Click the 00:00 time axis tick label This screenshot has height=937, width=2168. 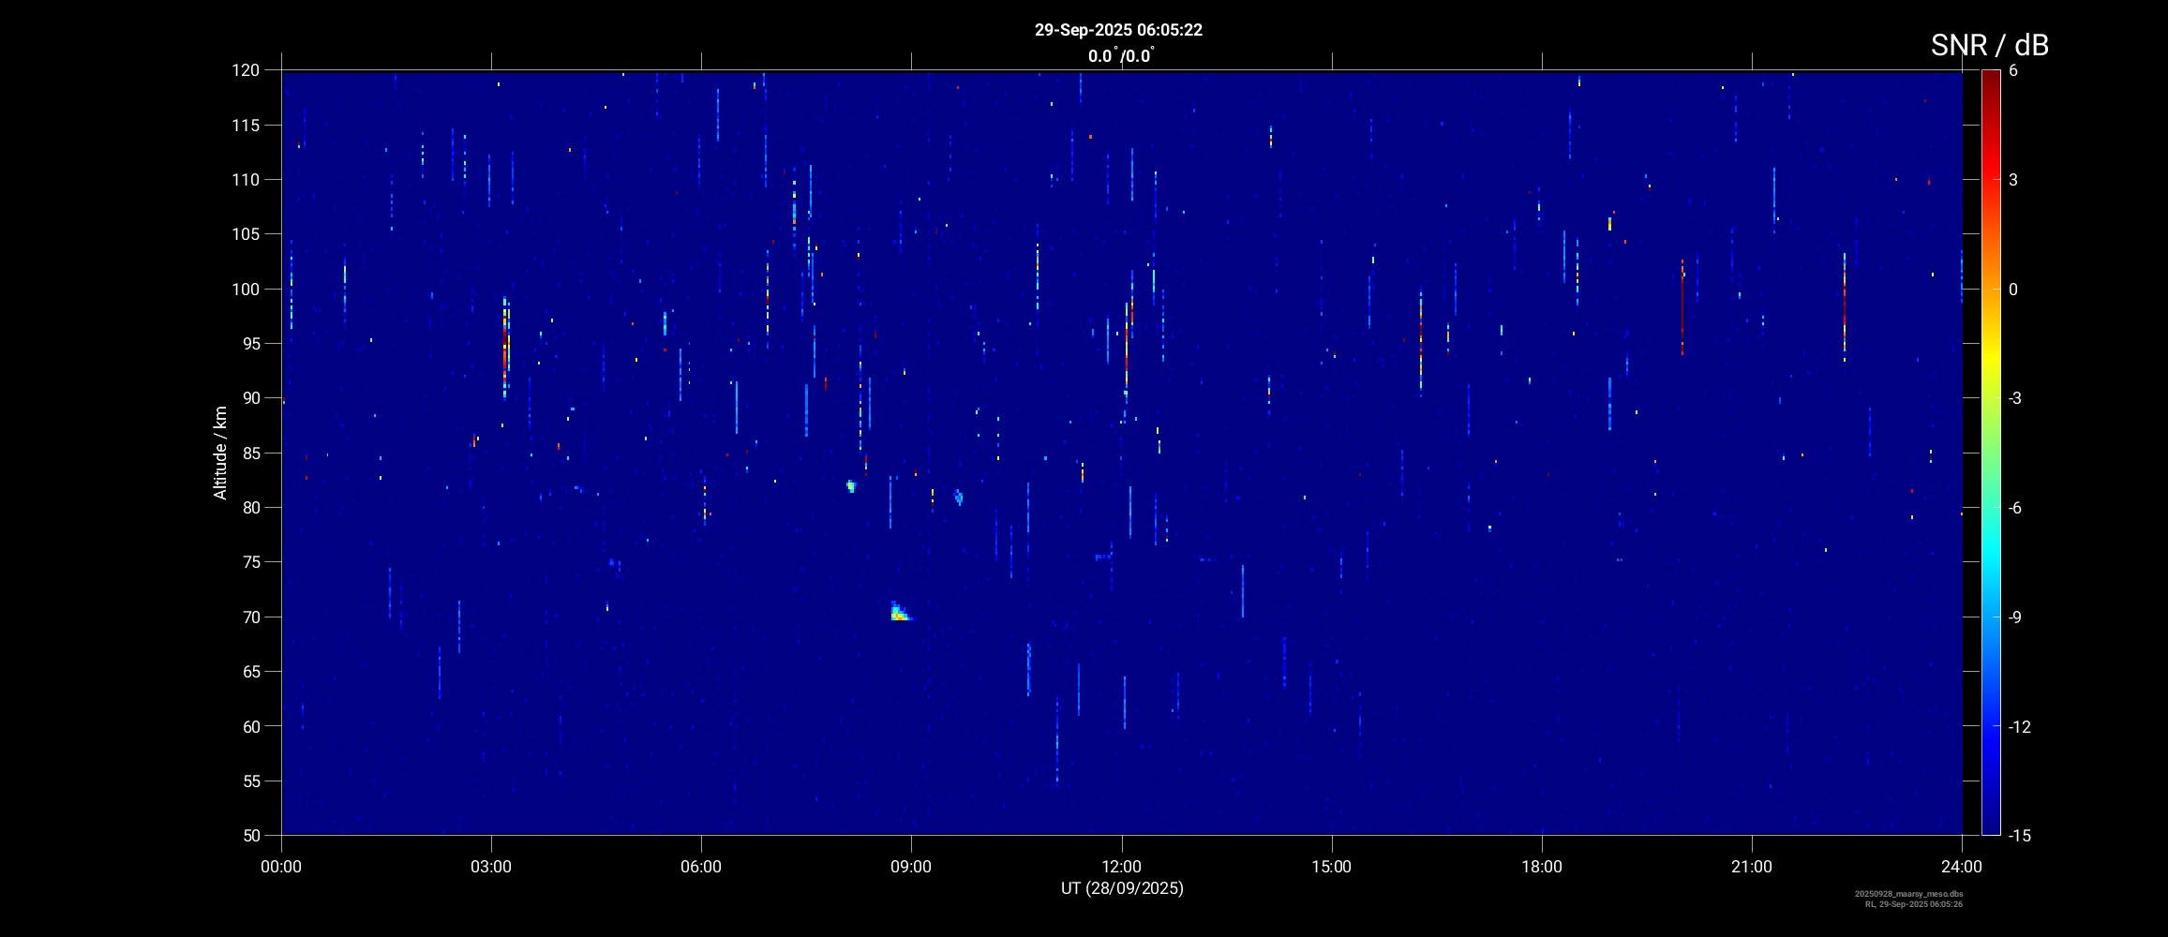pos(281,867)
